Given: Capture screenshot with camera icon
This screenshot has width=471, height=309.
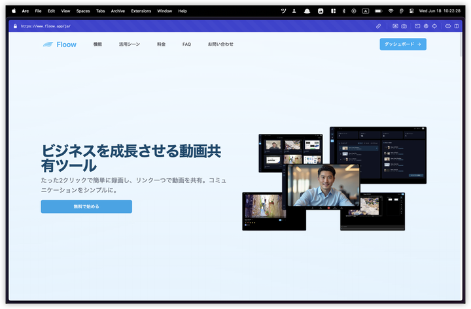Looking at the screenshot, I should 404,26.
